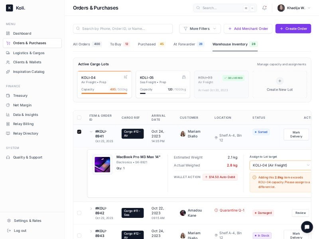
Task: Switch to the To Buy tab
Action: click(x=120, y=44)
